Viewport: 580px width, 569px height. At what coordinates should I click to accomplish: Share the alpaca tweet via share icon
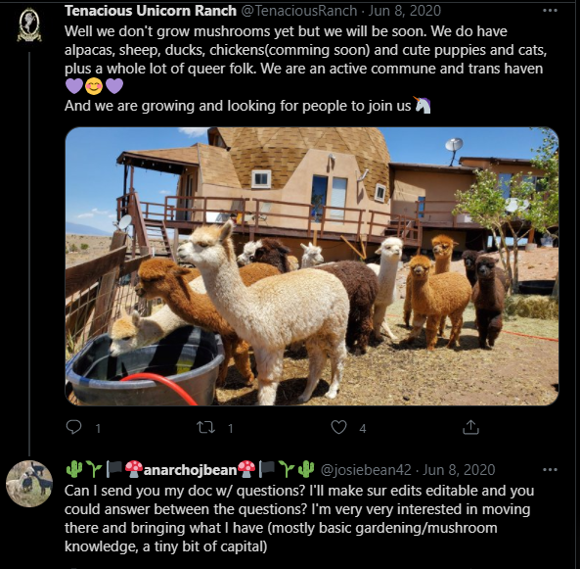(470, 427)
